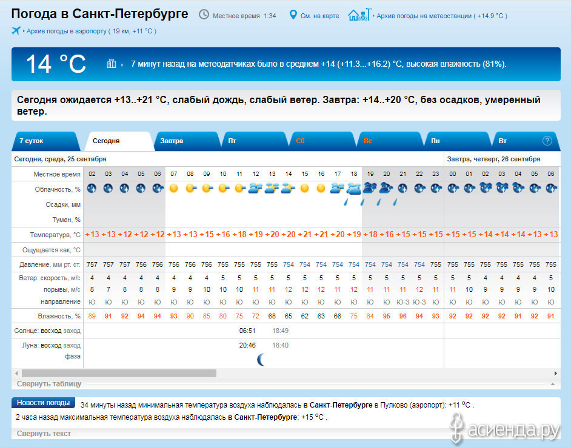Viewport: 571px width, 447px height.
Task: Click the sun icon for hour 07
Action: (174, 189)
